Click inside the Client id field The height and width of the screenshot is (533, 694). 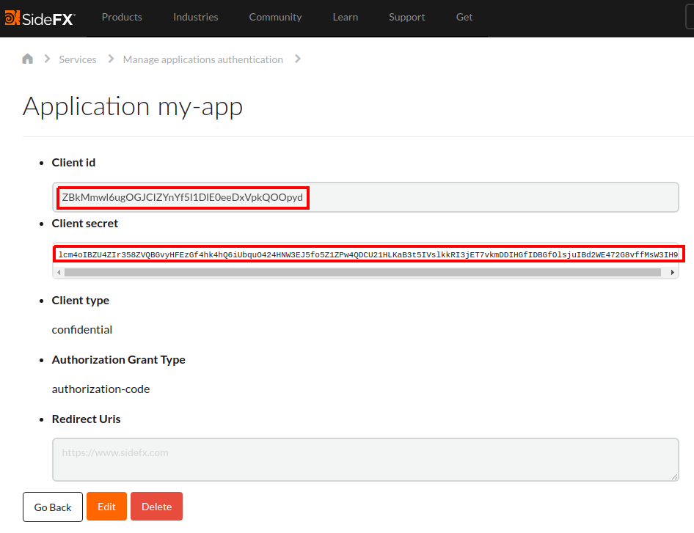pyautogui.click(x=365, y=197)
